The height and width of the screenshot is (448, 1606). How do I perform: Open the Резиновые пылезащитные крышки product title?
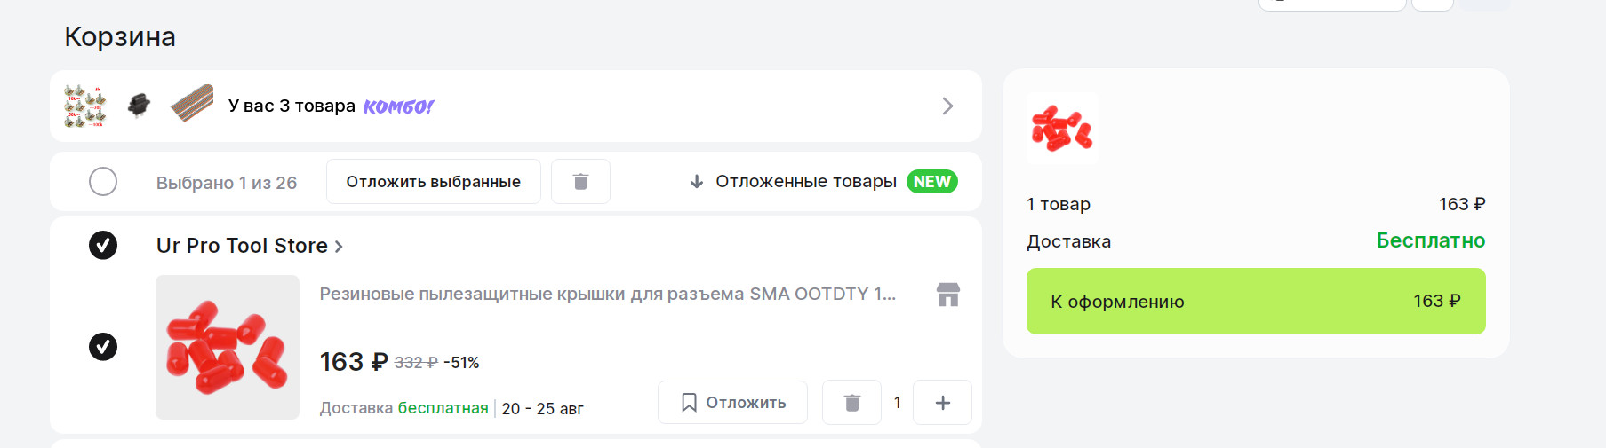click(x=607, y=294)
